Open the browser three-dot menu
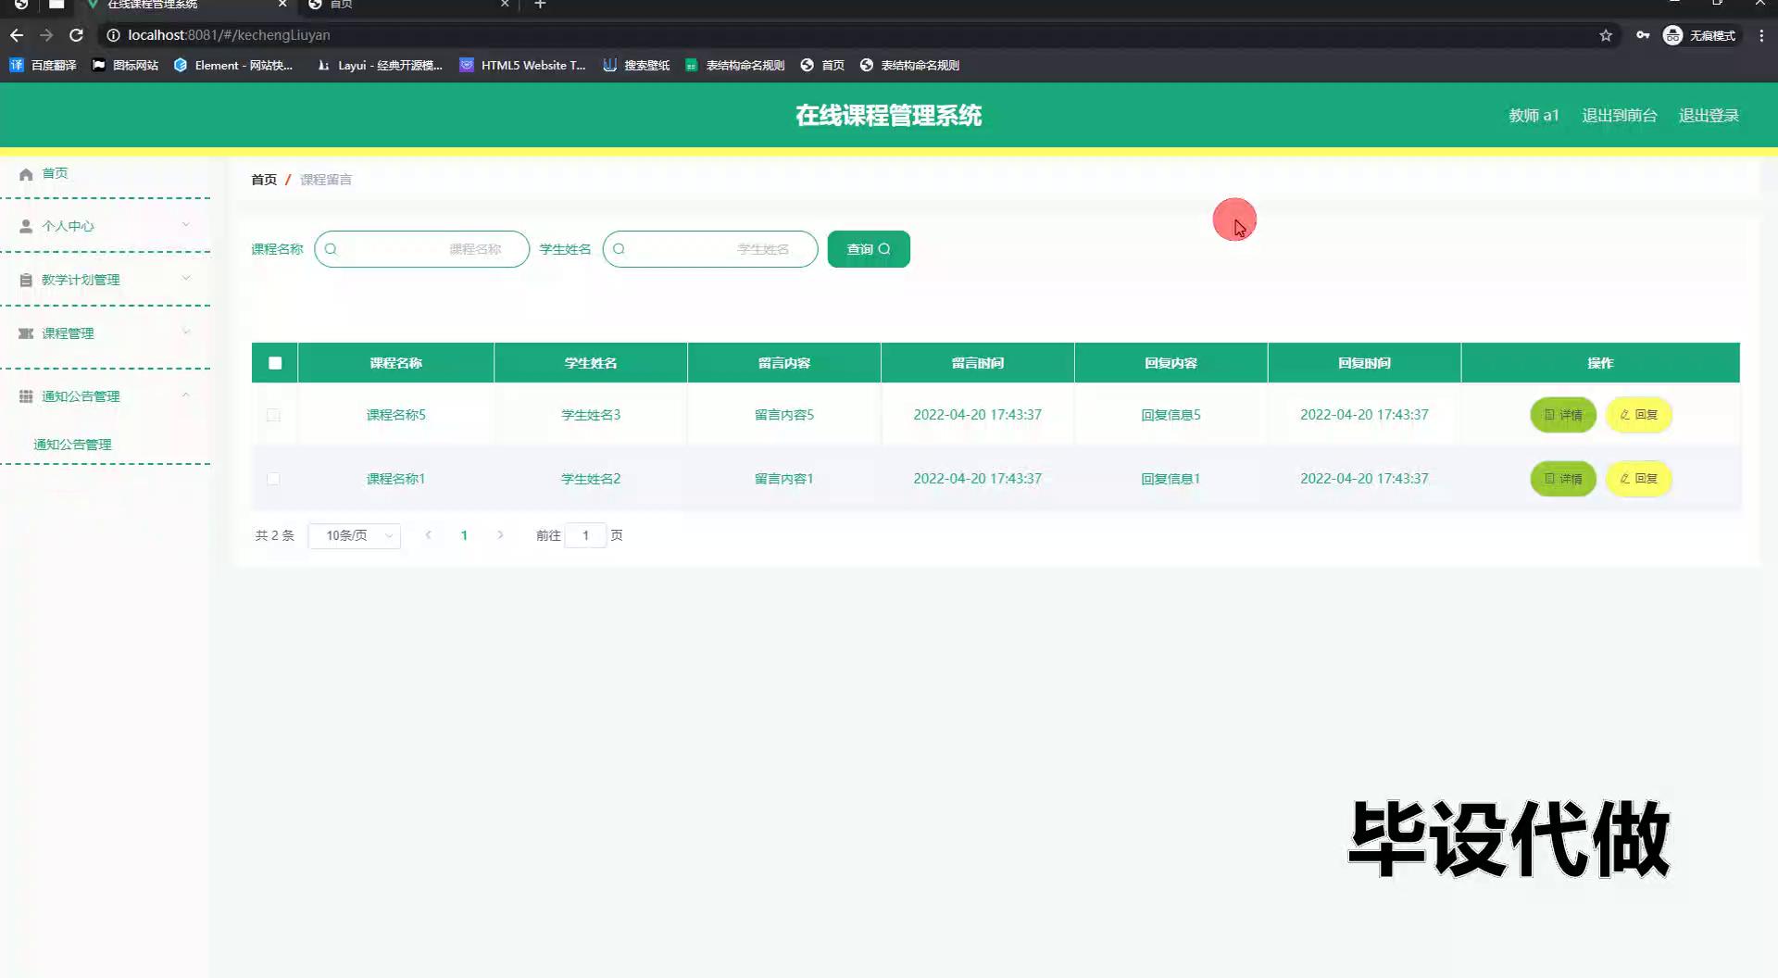This screenshot has height=978, width=1778. tap(1761, 35)
